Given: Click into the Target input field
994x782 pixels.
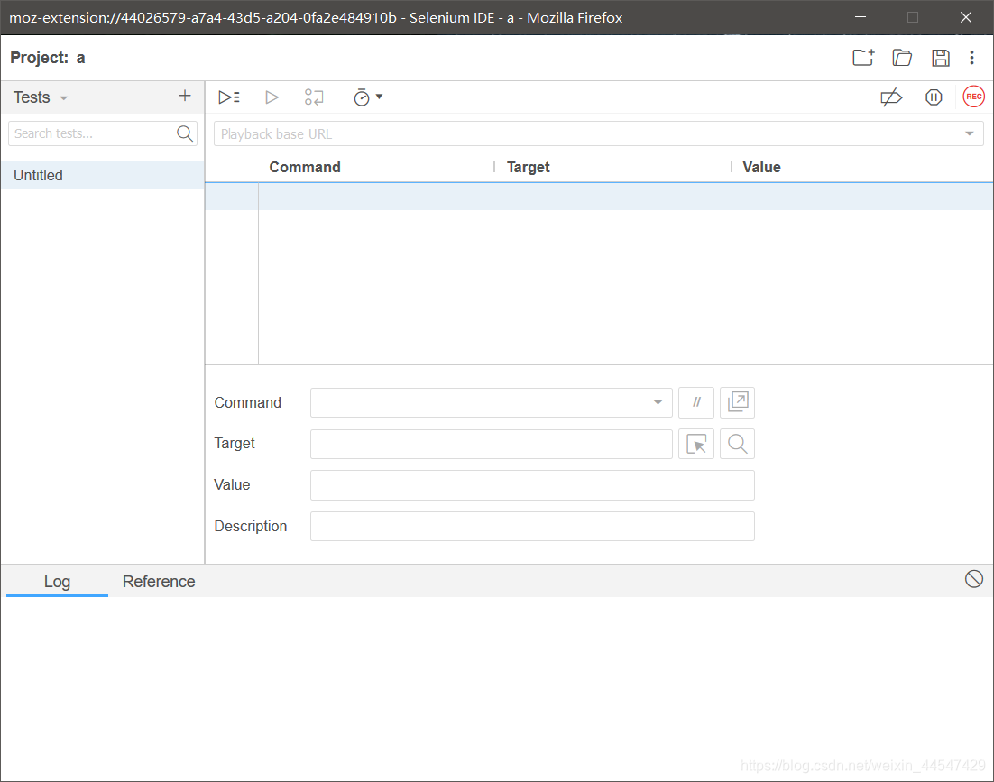Looking at the screenshot, I should coord(492,444).
